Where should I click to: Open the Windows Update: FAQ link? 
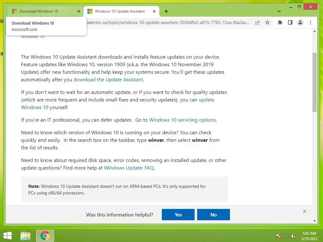[129, 168]
